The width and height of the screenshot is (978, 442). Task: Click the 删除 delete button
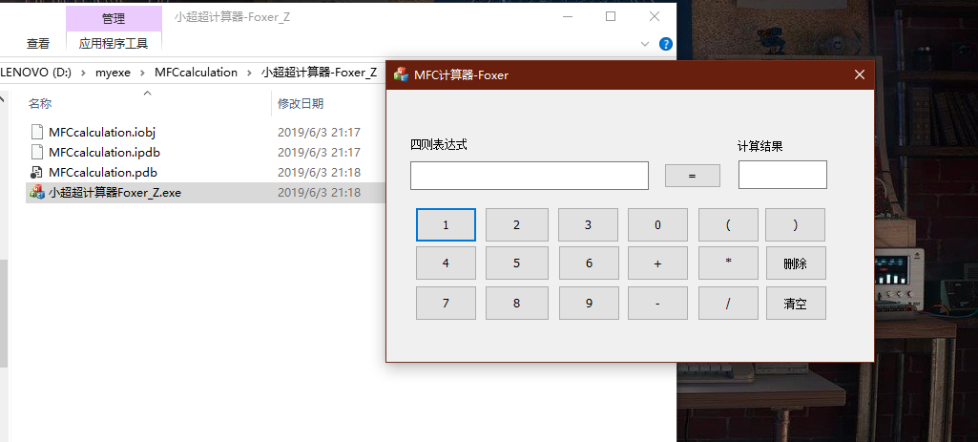point(796,263)
